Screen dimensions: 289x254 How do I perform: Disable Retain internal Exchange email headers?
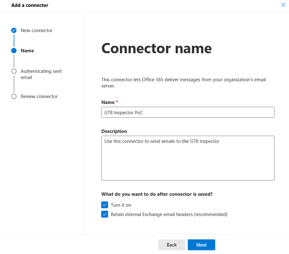(x=105, y=214)
